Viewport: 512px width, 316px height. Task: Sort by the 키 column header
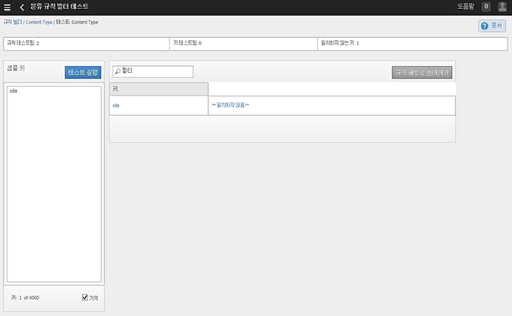tap(159, 89)
